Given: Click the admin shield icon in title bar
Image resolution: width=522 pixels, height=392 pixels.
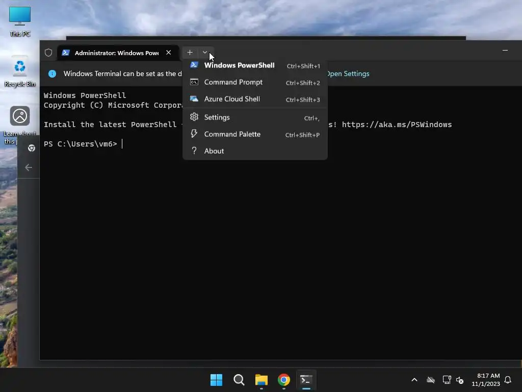Looking at the screenshot, I should (x=48, y=53).
